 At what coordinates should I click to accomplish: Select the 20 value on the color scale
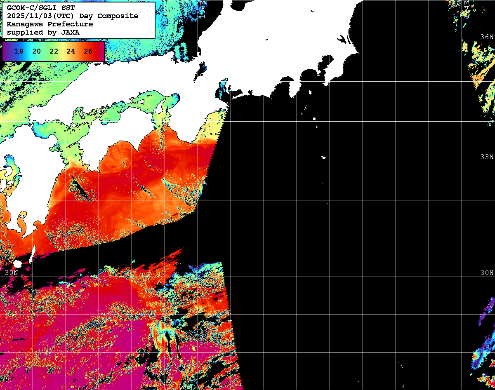36,51
